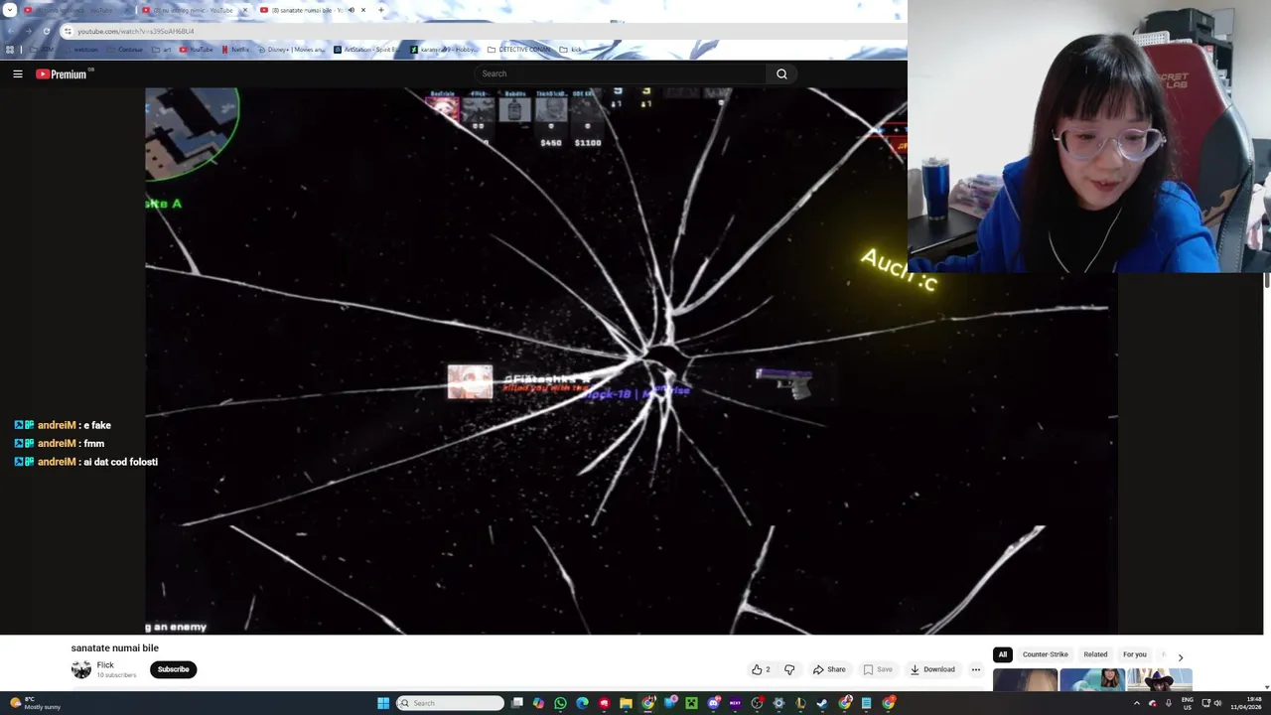Open Minecraft from taskbar
1271x715 pixels.
click(x=691, y=703)
